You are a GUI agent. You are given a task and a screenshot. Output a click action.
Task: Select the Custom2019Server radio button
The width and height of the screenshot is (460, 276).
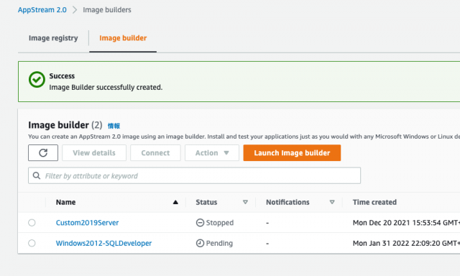point(32,223)
